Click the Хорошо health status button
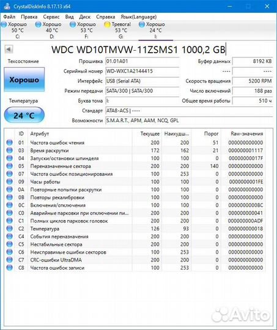Image resolution: width=277 pixels, height=330 pixels. coord(24,79)
